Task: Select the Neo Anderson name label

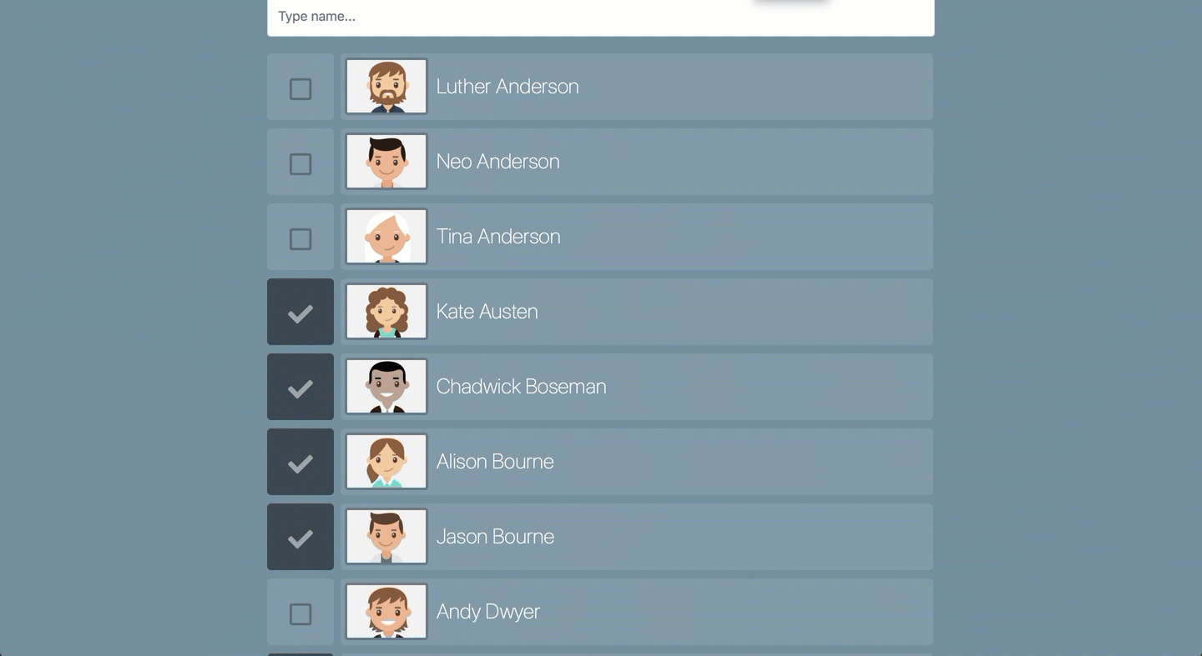Action: [498, 162]
